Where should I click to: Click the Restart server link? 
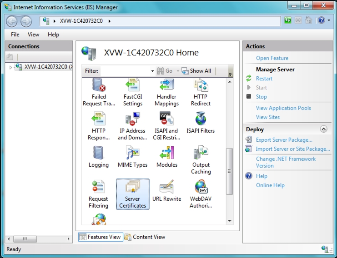click(x=264, y=79)
